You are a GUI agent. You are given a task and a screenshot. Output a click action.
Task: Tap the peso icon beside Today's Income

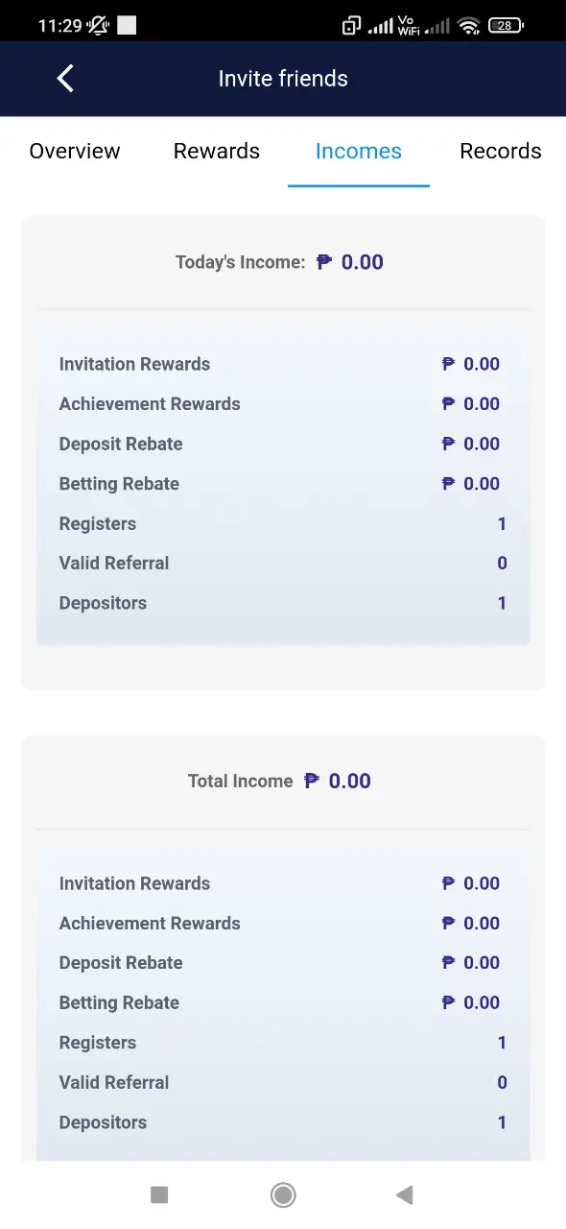tap(324, 262)
